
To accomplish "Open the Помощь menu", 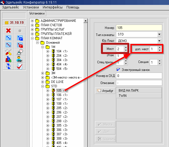I will [x=73, y=7].
